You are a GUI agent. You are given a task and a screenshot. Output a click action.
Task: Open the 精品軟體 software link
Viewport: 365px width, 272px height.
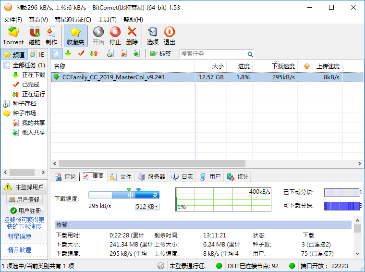tap(20, 250)
